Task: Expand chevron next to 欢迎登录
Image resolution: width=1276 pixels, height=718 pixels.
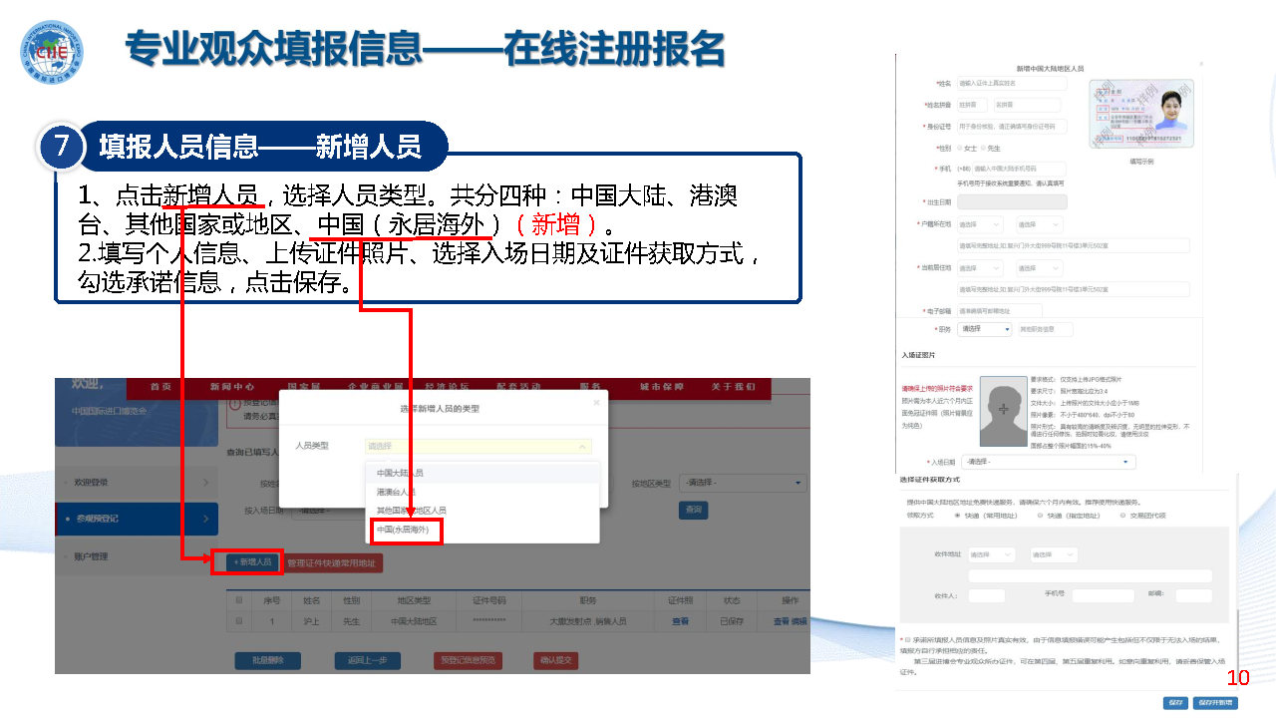Action: point(205,483)
